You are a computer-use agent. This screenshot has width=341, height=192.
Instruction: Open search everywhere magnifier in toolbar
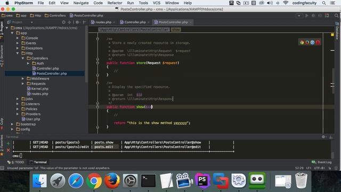[336, 15]
